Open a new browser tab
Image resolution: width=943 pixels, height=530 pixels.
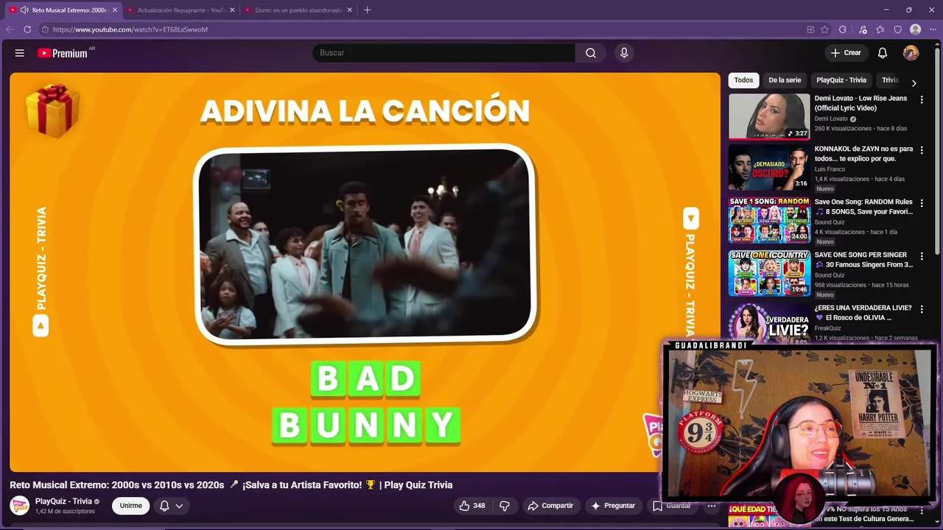(x=368, y=10)
